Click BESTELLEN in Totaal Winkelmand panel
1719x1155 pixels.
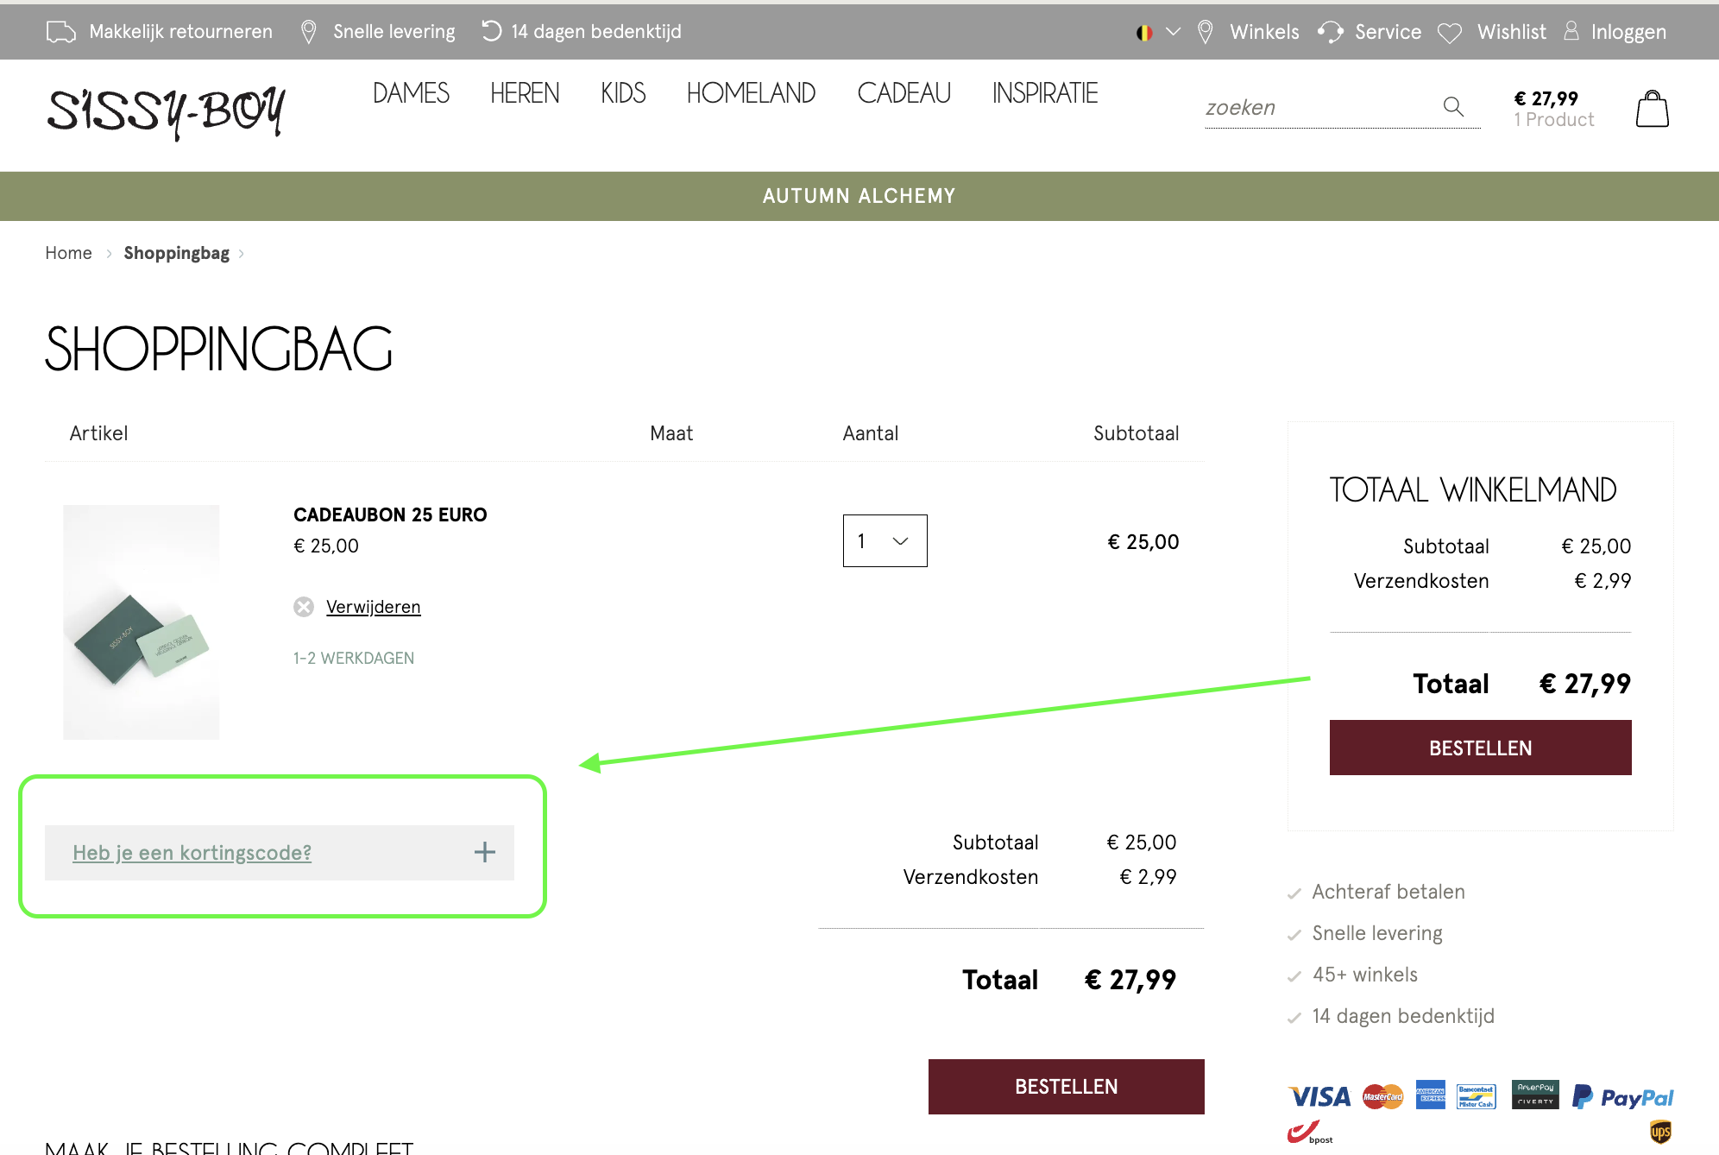point(1480,748)
